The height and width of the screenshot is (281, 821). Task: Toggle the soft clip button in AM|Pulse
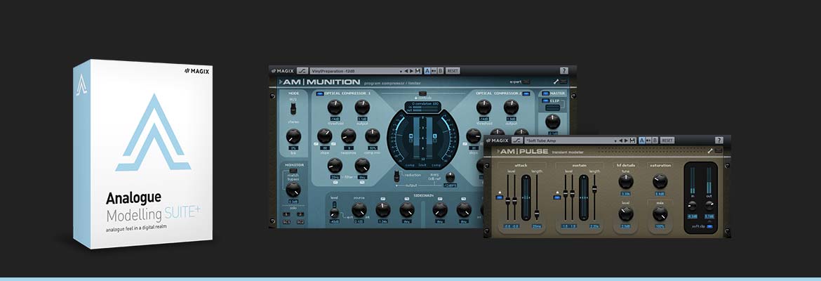pos(709,226)
